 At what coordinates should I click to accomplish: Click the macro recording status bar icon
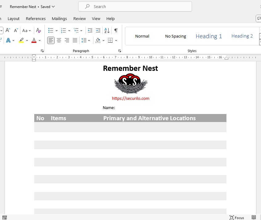(x=5, y=218)
